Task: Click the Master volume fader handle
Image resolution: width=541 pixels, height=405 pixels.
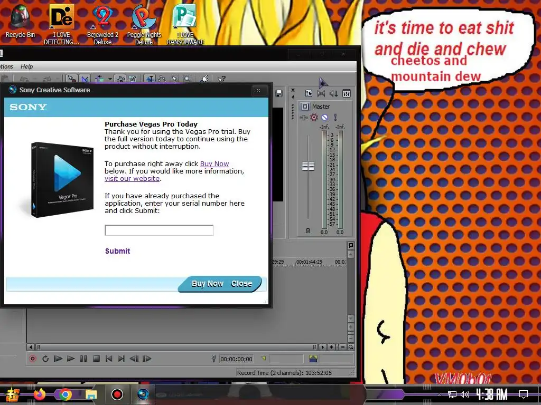Action: click(x=308, y=166)
